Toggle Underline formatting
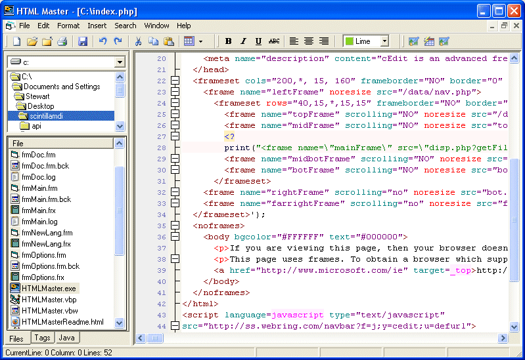Screen dimensions: 525x360 coord(258,41)
